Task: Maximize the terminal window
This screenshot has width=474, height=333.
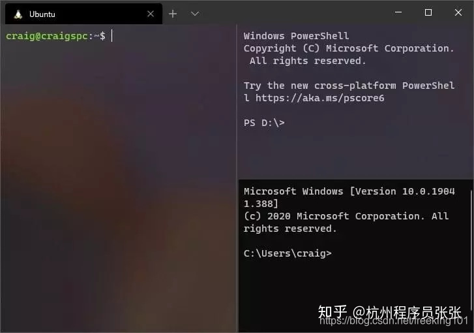Action: tap(428, 12)
